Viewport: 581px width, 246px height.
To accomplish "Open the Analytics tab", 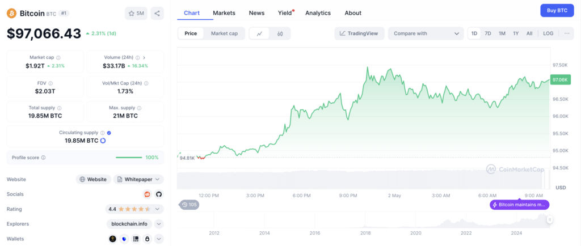I will (x=318, y=13).
